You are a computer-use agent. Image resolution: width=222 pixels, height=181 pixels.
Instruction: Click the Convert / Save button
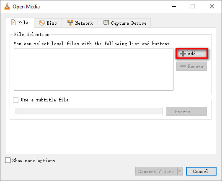click(156, 171)
